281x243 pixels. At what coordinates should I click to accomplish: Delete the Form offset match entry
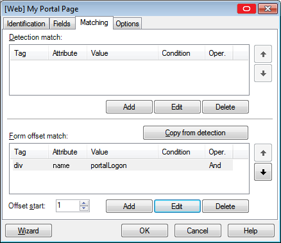click(225, 206)
